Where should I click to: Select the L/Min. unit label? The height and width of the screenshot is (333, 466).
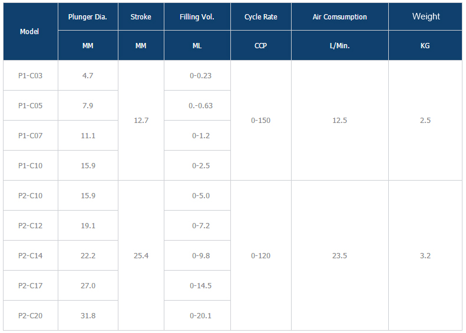pyautogui.click(x=339, y=45)
